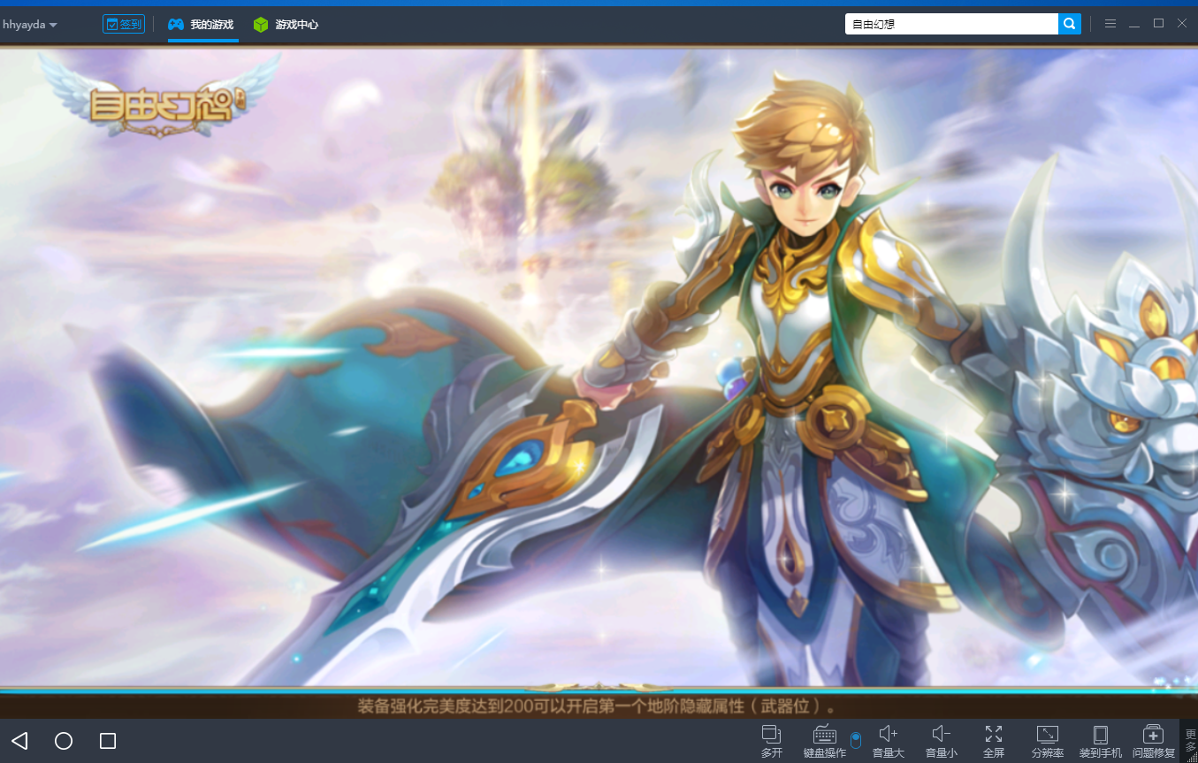
Task: Close the emulator window
Action: [x=1182, y=24]
